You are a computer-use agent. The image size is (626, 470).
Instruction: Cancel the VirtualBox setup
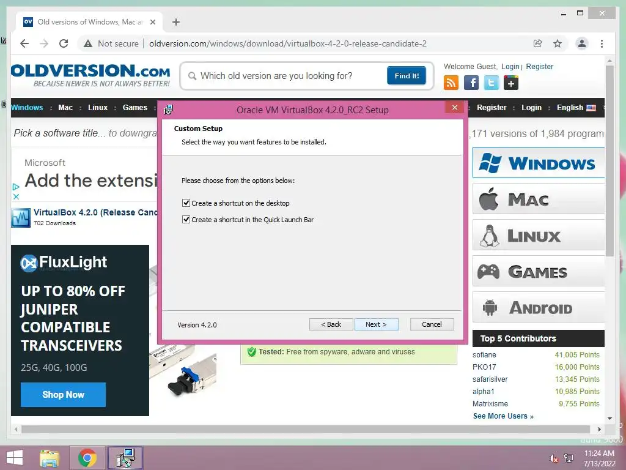coord(432,324)
